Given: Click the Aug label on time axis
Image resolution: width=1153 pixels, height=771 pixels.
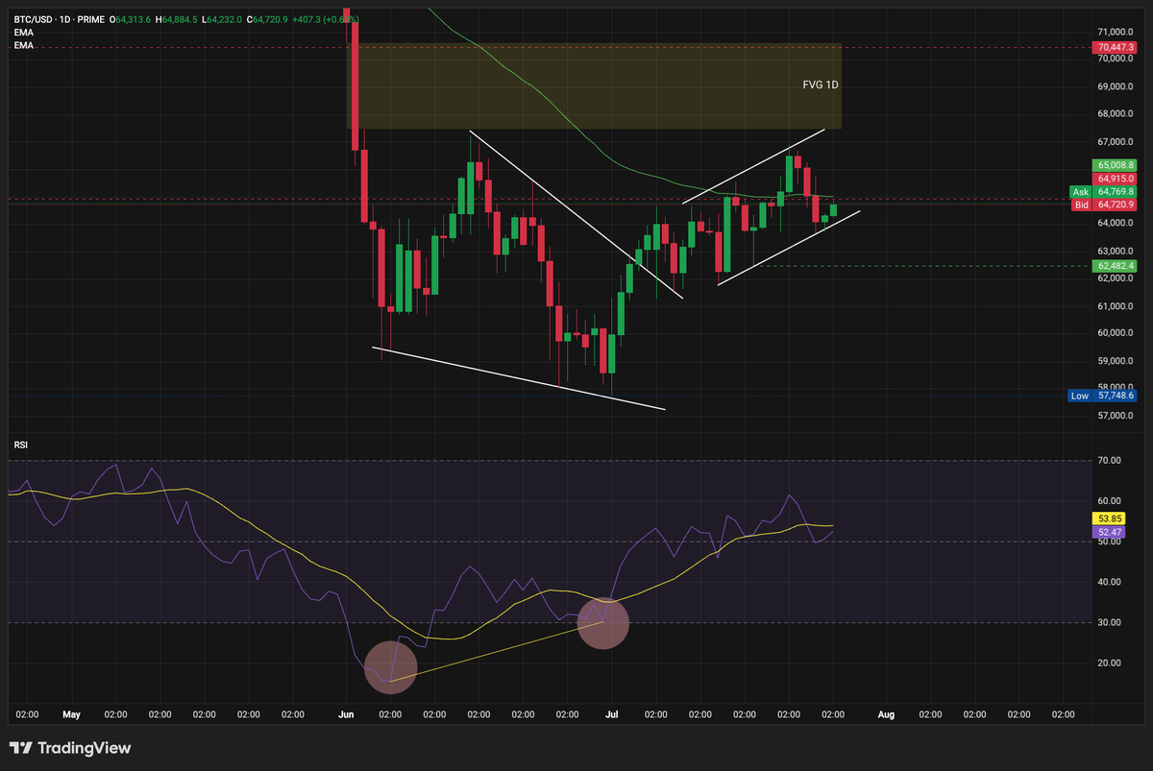Looking at the screenshot, I should (886, 714).
